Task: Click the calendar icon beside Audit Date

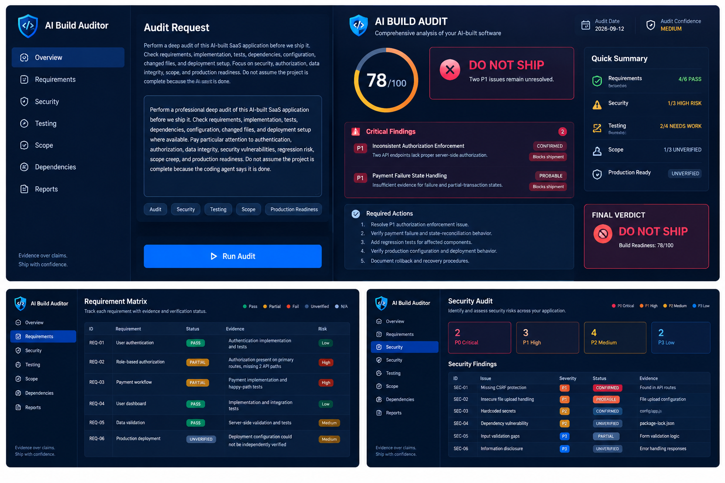Action: tap(585, 25)
